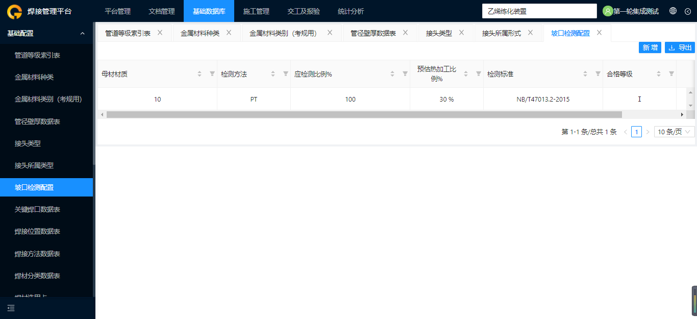697x319 pixels.
Task: Open the 交工及报验 top menu
Action: (x=304, y=11)
